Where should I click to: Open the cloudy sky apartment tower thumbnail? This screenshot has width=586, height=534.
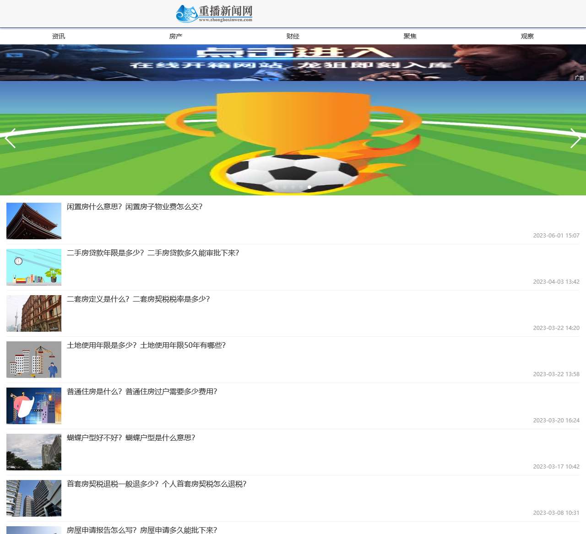(34, 452)
